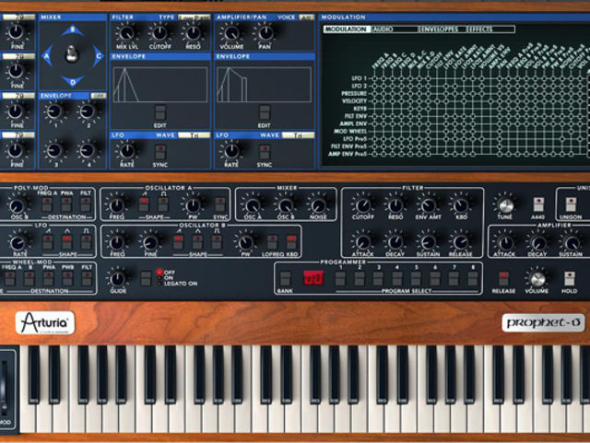Click the Programmer BANK button
590x443 pixels.
[x=285, y=279]
